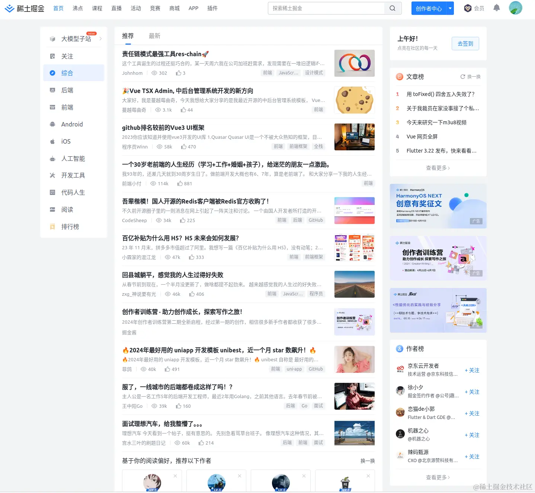Open the 百亿补贴为什么用 H5 article title
Image resolution: width=535 pixels, height=493 pixels.
point(180,238)
